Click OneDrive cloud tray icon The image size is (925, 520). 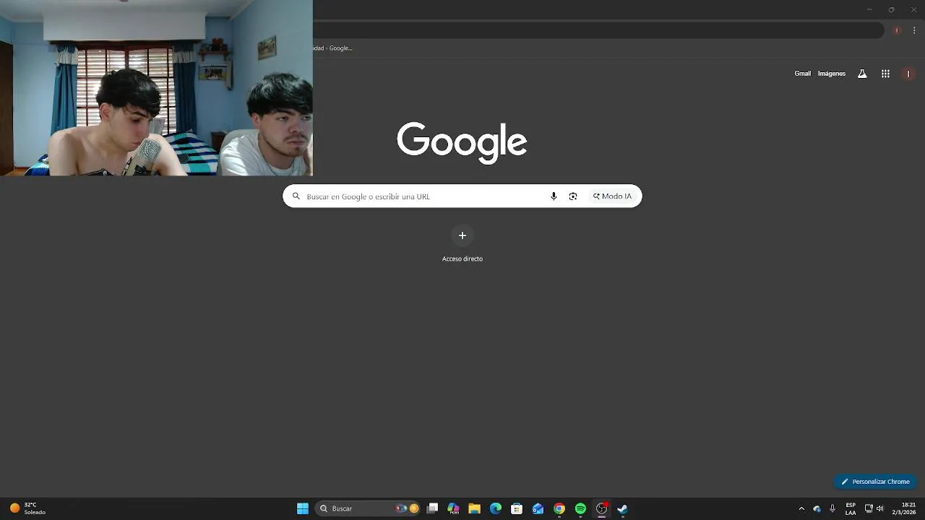click(x=817, y=508)
